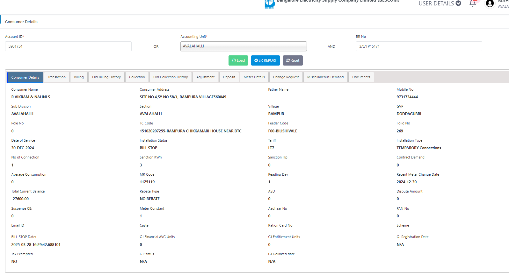Select GVP value "DODDAGUBBI"
This screenshot has width=509, height=274.
(409, 114)
